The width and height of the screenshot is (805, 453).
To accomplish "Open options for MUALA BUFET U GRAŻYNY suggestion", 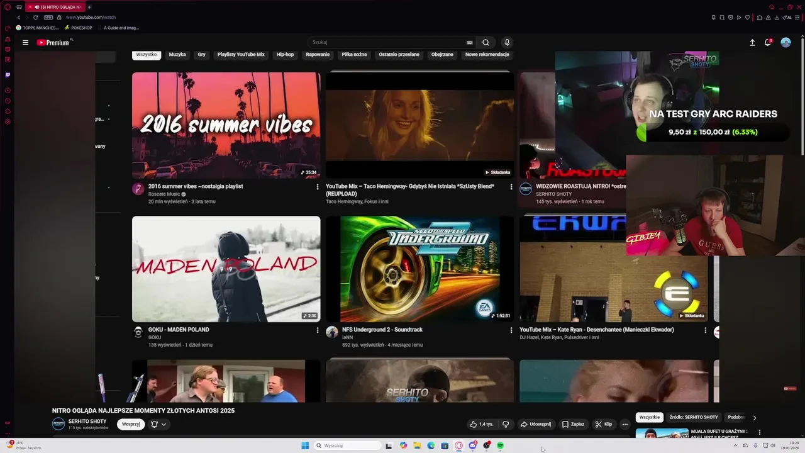I will (x=759, y=432).
